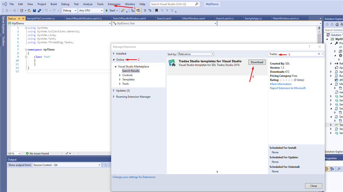The width and height of the screenshot is (343, 192).
Task: Click the pin icon on Test.cs tab
Action: (x=19, y=19)
